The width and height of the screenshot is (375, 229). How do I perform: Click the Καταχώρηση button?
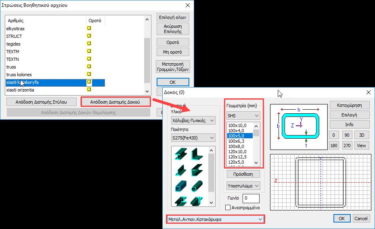pyautogui.click(x=350, y=105)
